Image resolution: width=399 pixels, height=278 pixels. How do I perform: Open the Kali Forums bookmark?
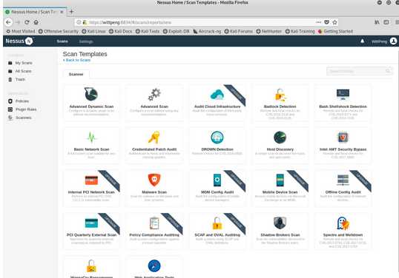(238, 32)
